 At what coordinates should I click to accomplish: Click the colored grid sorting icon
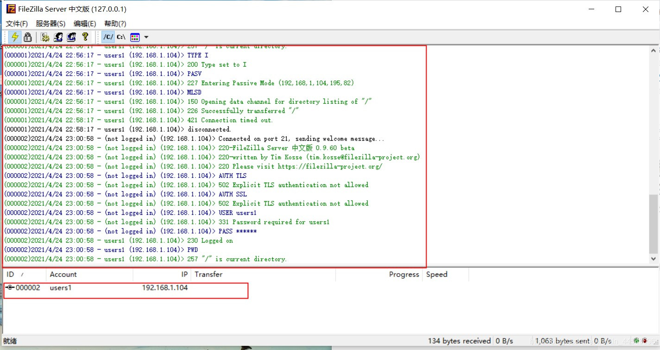point(135,37)
